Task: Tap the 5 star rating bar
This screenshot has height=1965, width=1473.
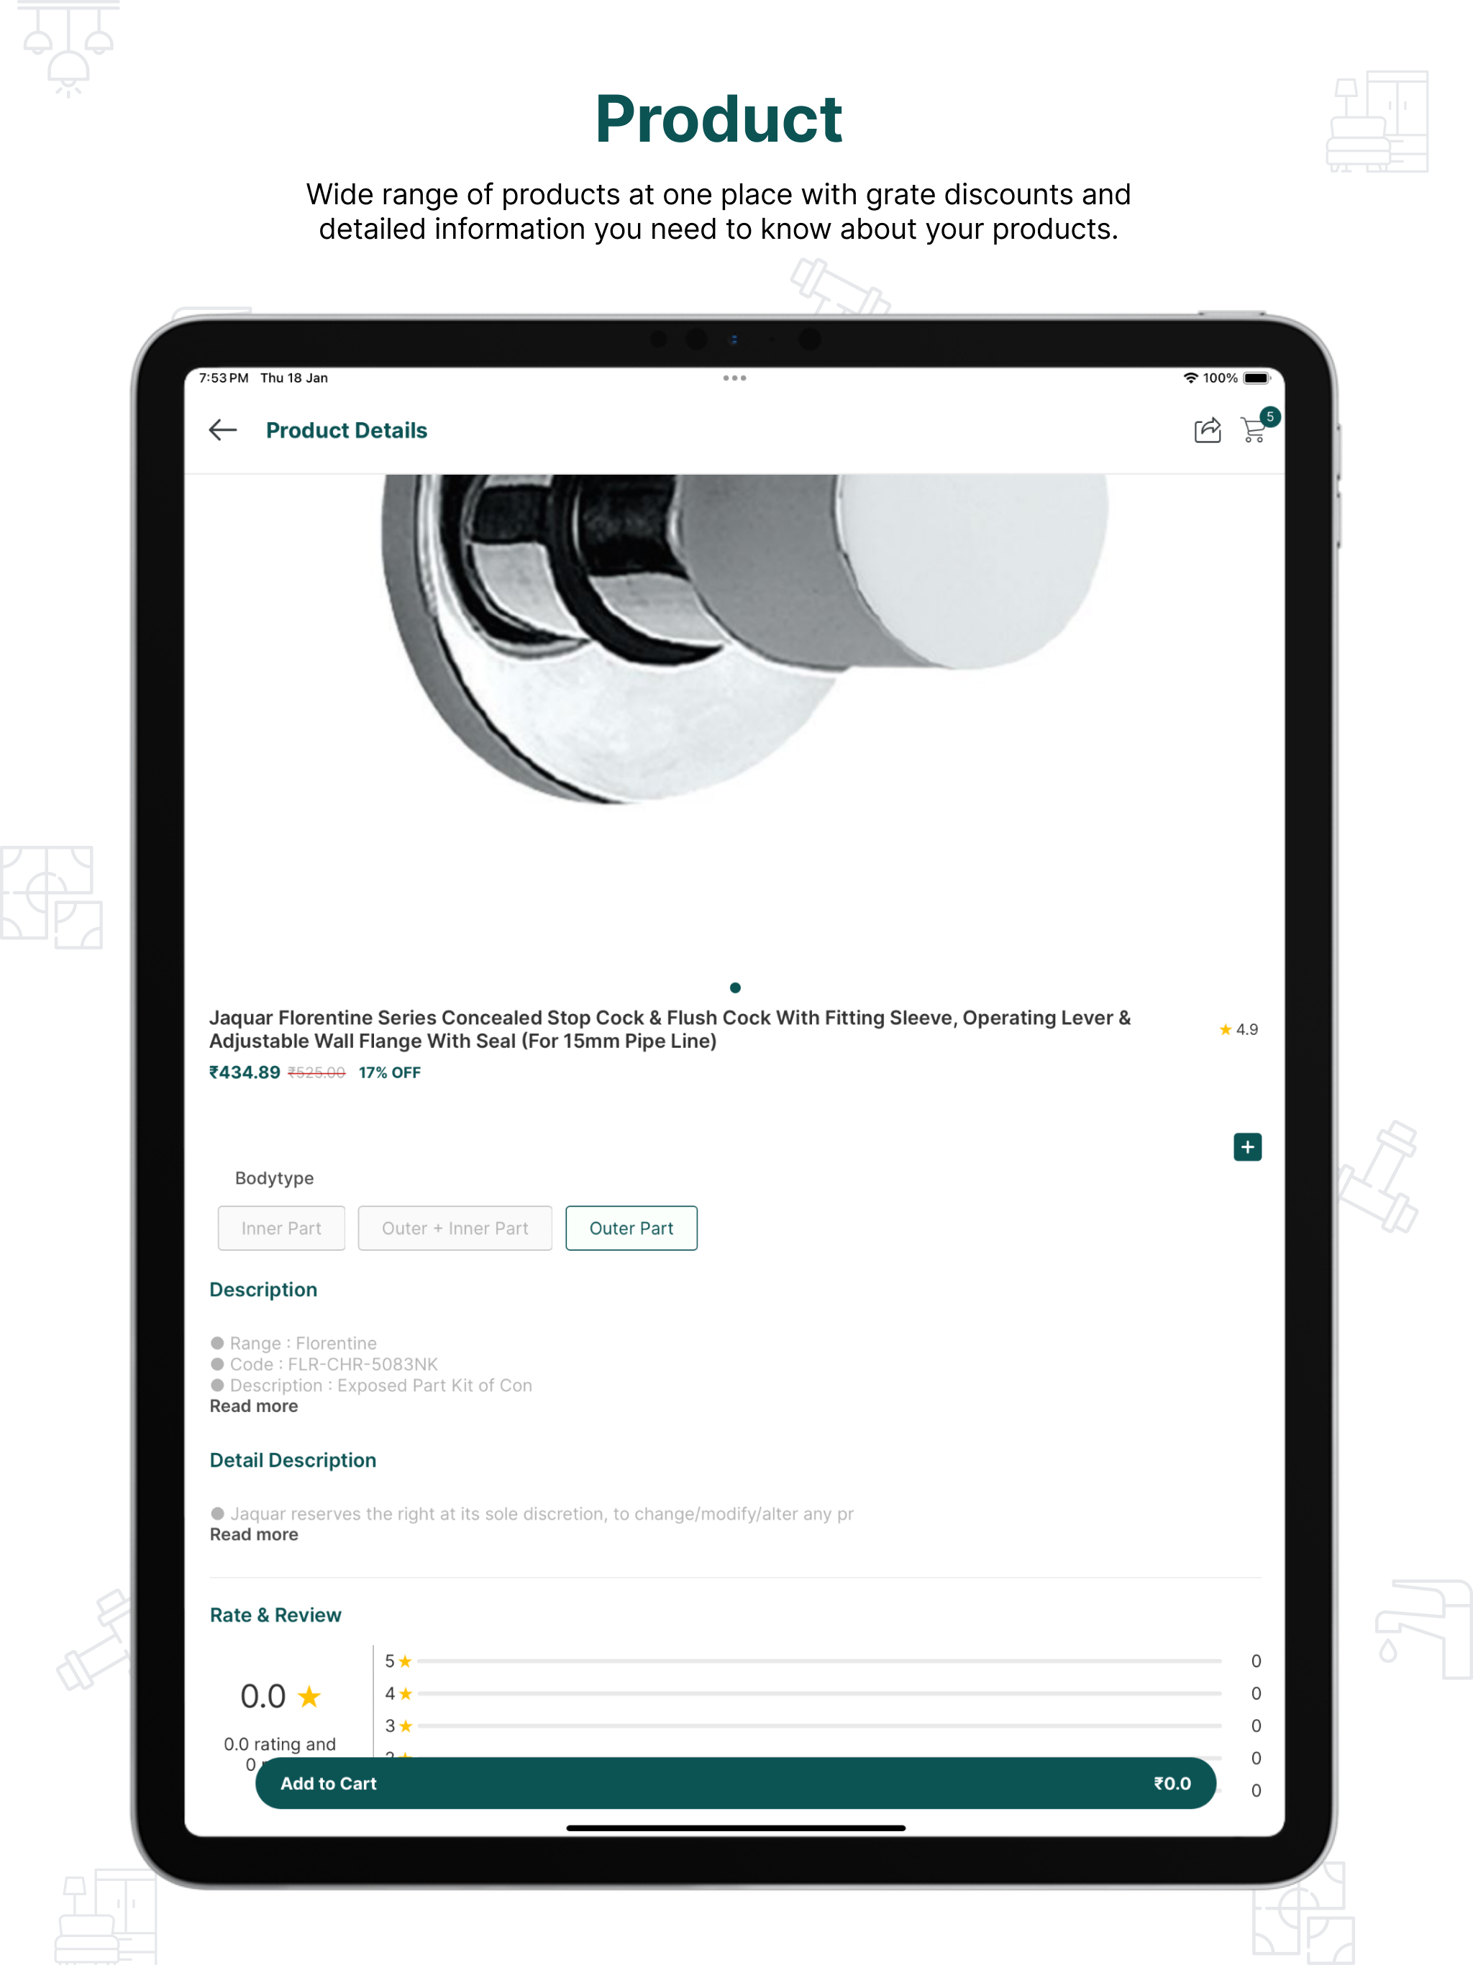Action: pyautogui.click(x=820, y=1661)
